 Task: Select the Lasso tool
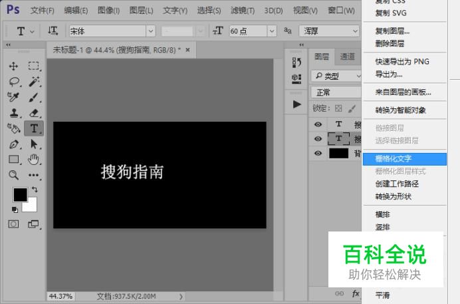click(14, 82)
